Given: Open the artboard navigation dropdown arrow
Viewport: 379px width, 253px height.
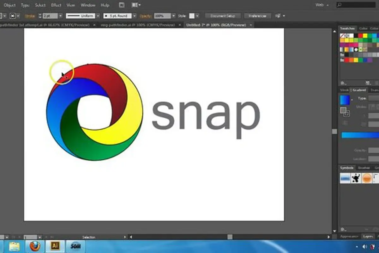Looking at the screenshot, I should 39,237.
